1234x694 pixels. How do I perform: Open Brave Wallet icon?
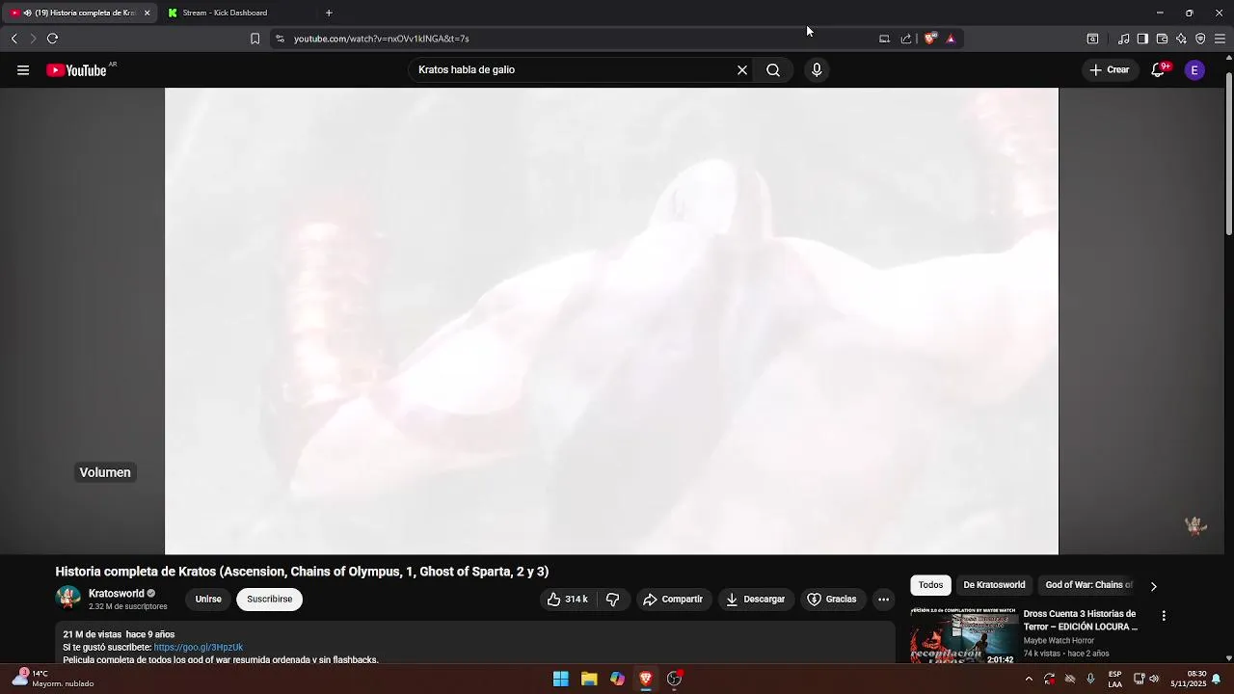point(1162,39)
